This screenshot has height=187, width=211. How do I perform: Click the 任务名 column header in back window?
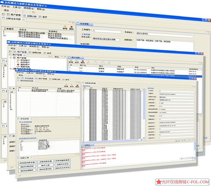coord(23,30)
